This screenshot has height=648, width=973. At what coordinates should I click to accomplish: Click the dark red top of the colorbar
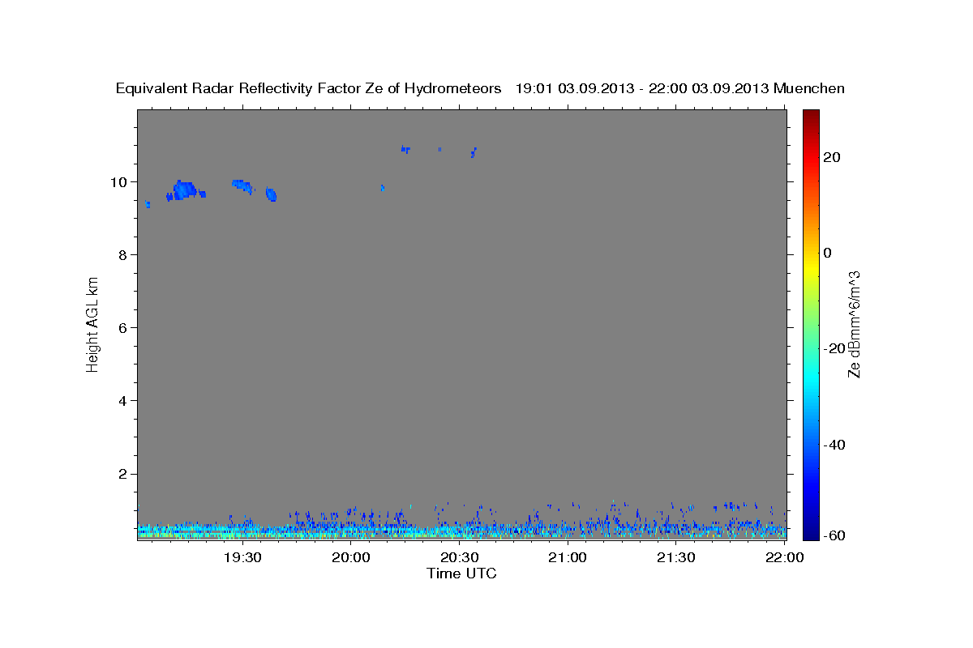[811, 115]
